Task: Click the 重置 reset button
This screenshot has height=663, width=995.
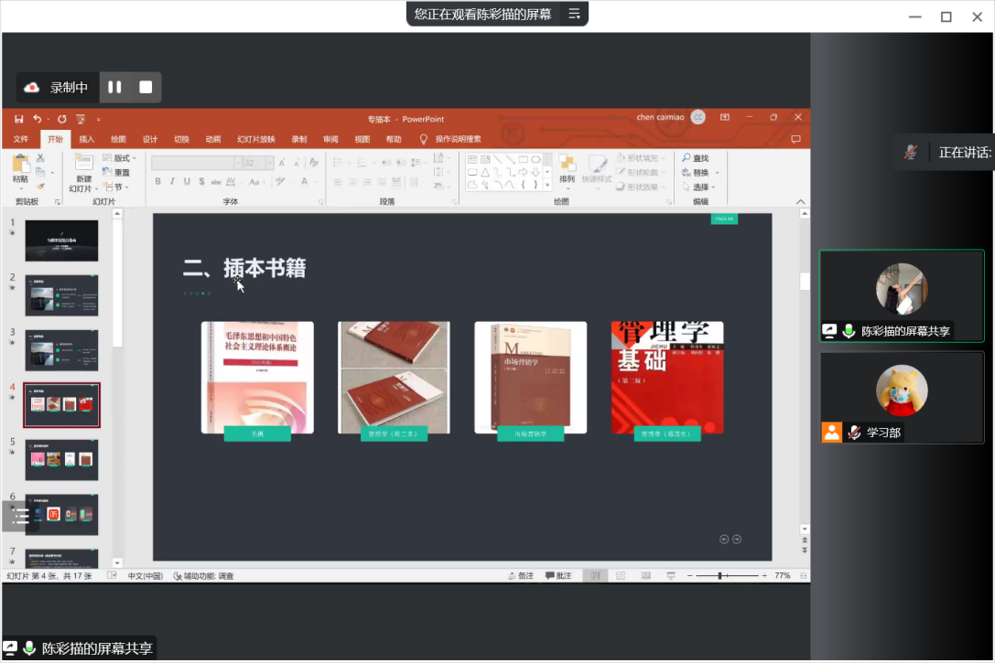Action: click(x=117, y=173)
